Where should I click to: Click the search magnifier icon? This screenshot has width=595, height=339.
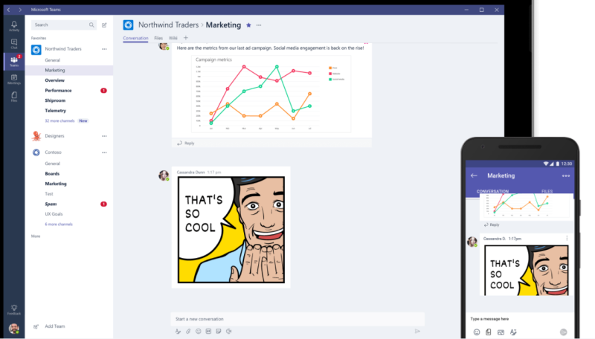[91, 25]
